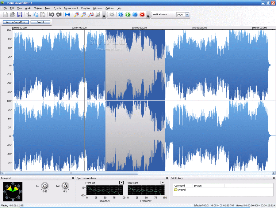Click the Section column header
Viewport: 276px width, 208px height.
coord(209,186)
